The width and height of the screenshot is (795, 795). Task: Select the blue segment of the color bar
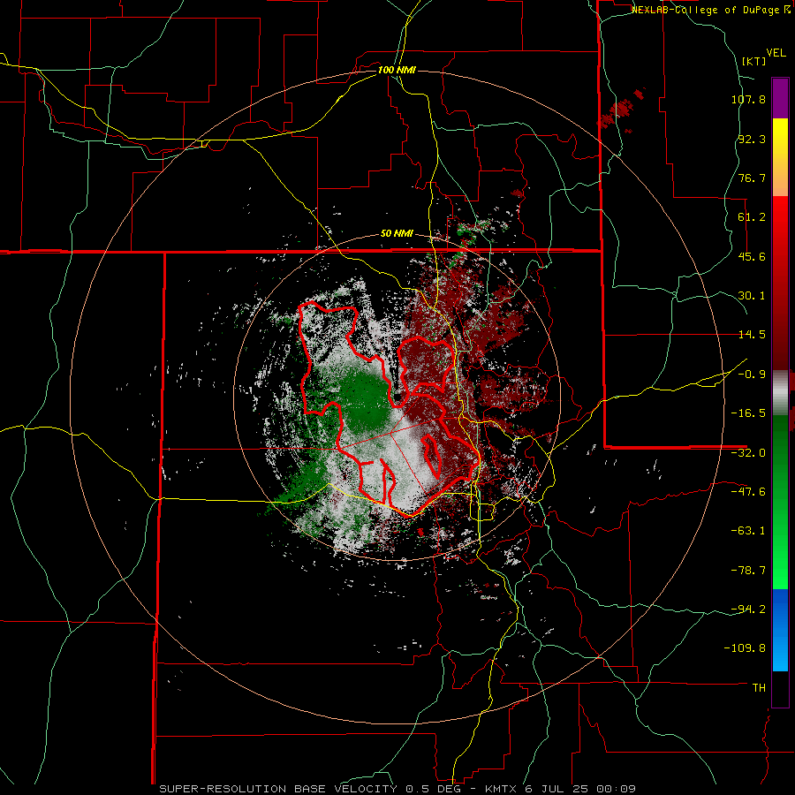tap(780, 630)
